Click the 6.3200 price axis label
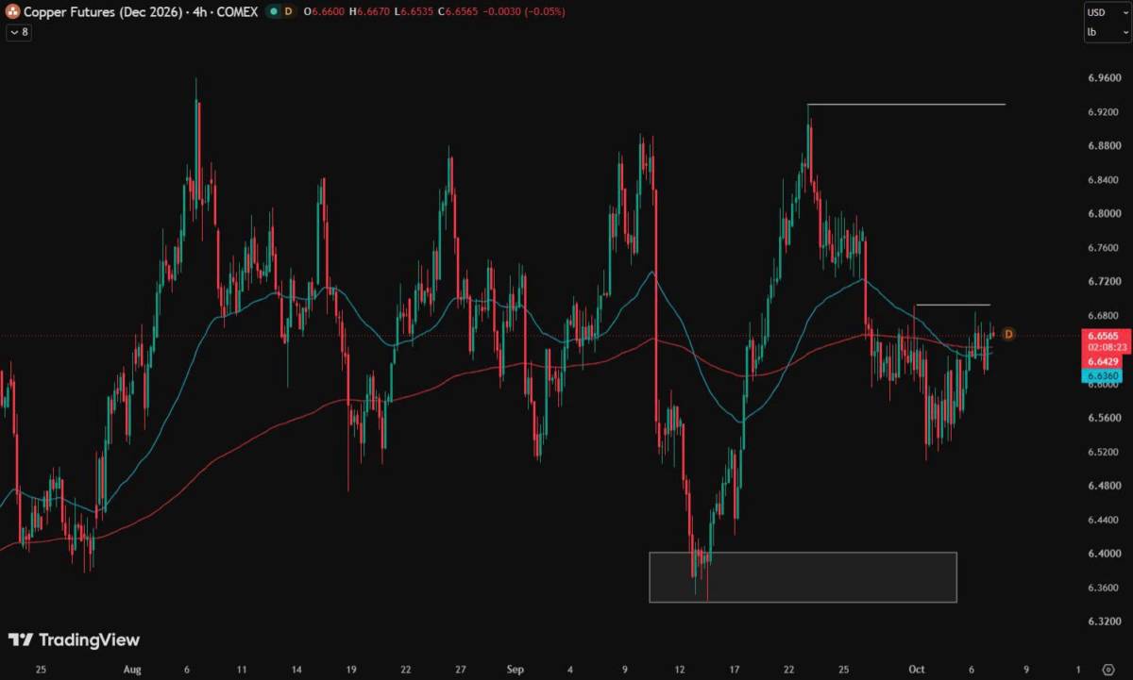1133x680 pixels. (1103, 622)
